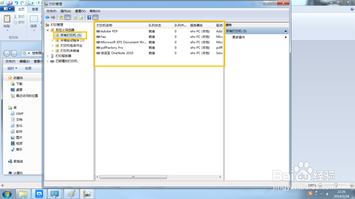Open the 组织 dropdown in Control Panel window
The height and width of the screenshot is (199, 355).
[x=12, y=68]
